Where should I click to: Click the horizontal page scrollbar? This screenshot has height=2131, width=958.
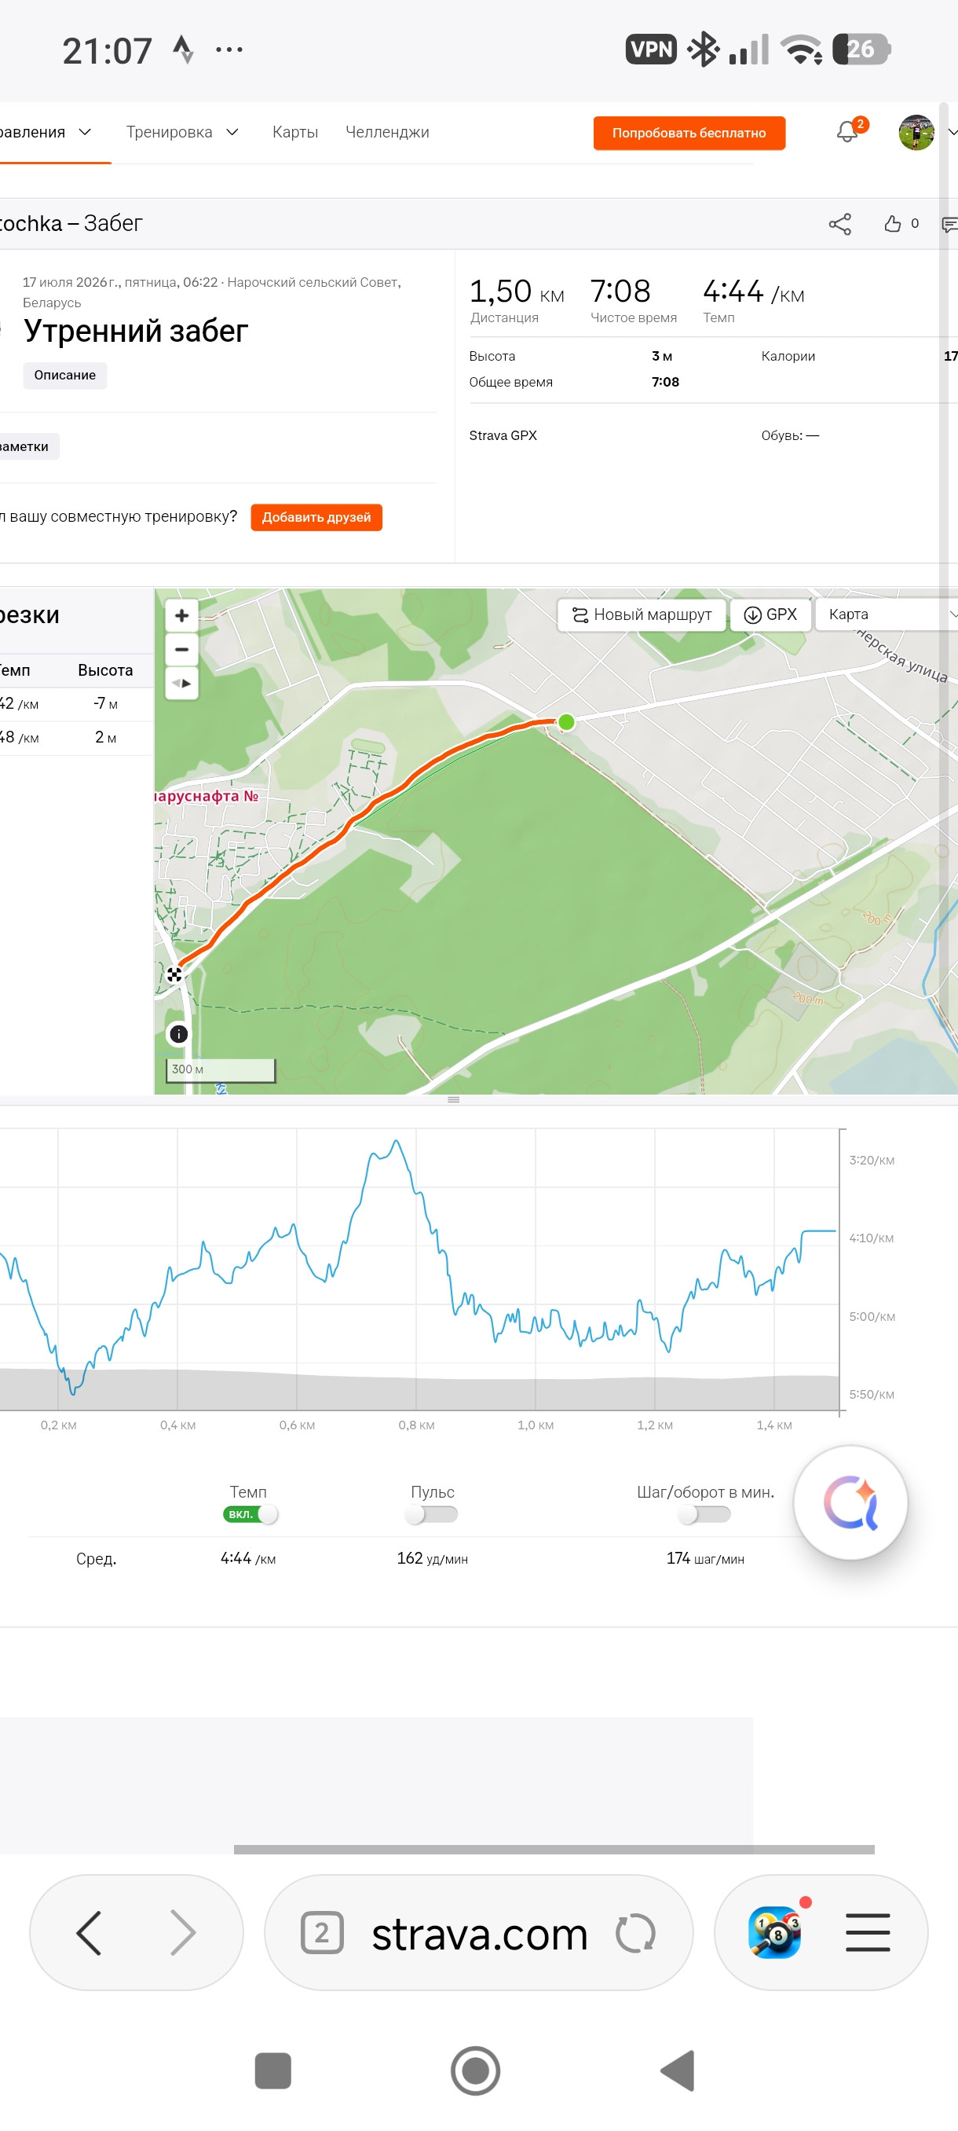pyautogui.click(x=554, y=1849)
